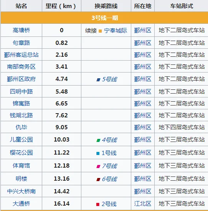This screenshot has width=208, height=211.
Task: Open the 体育馆 station link
Action: click(x=21, y=165)
